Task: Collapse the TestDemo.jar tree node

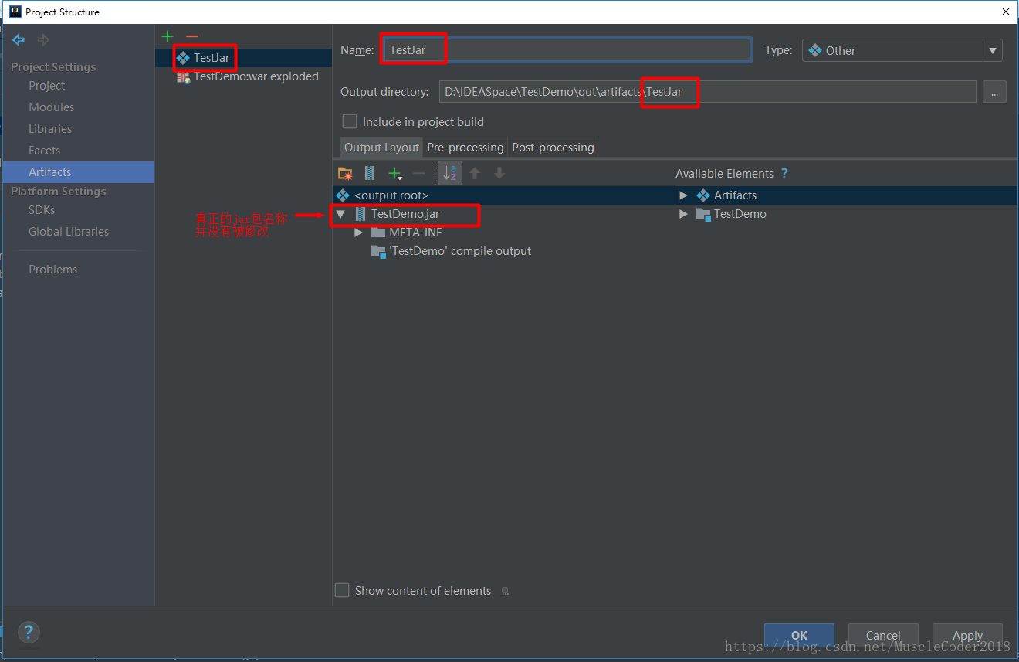Action: 340,215
